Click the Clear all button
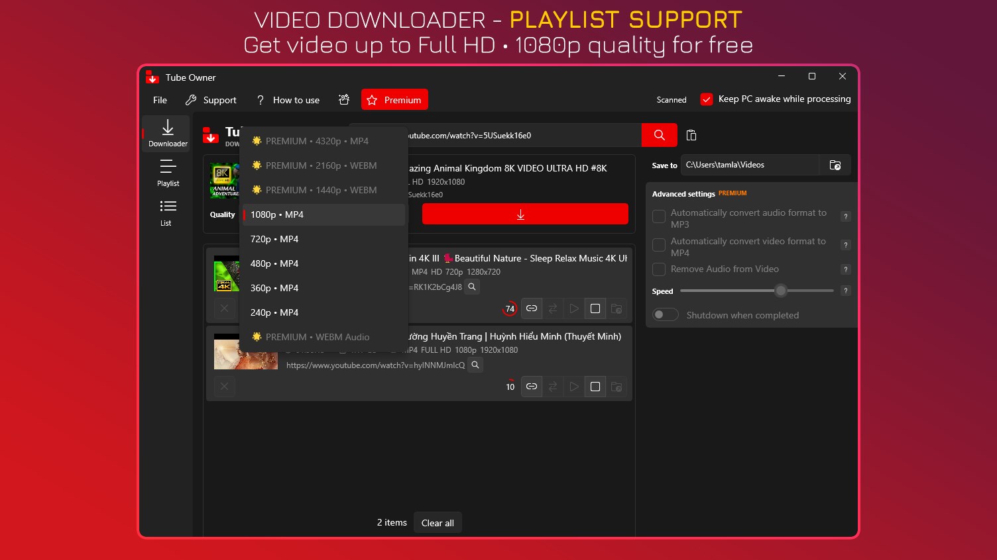Image resolution: width=997 pixels, height=560 pixels. tap(438, 523)
